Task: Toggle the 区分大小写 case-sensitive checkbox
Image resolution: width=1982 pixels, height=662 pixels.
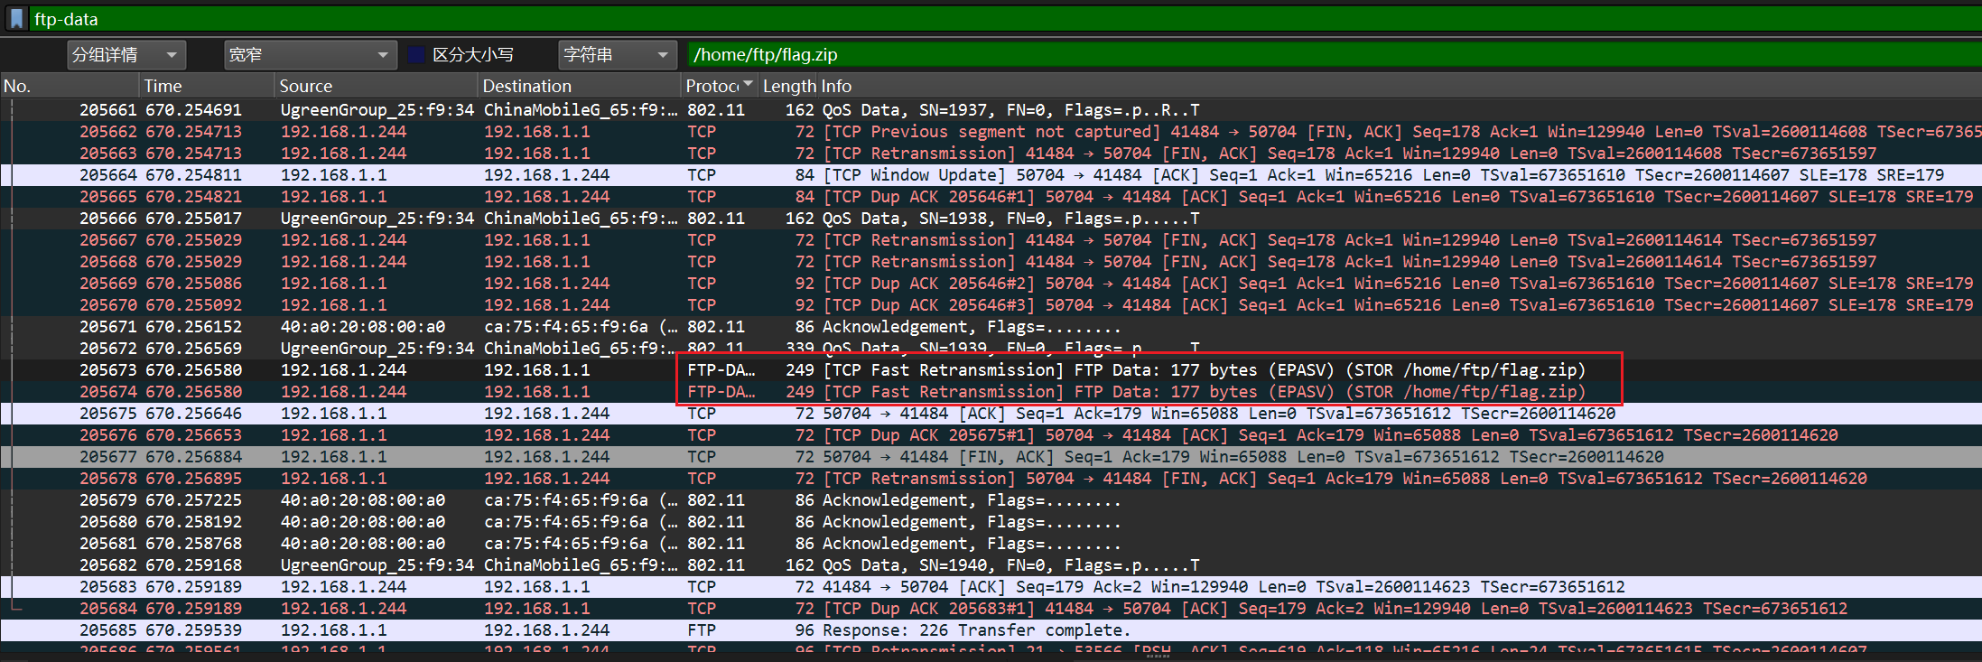Action: [x=416, y=55]
